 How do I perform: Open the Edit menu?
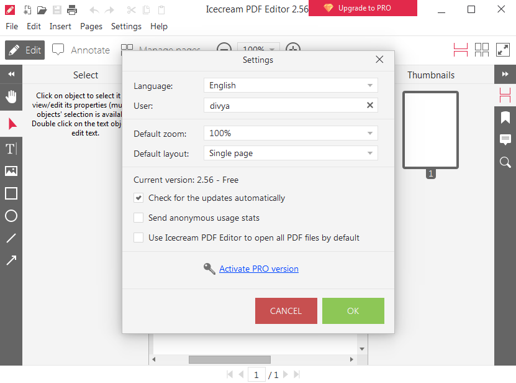(34, 26)
